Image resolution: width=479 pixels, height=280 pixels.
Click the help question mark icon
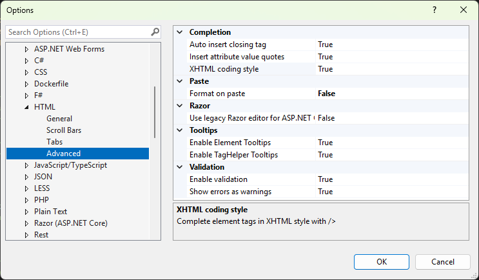click(434, 10)
